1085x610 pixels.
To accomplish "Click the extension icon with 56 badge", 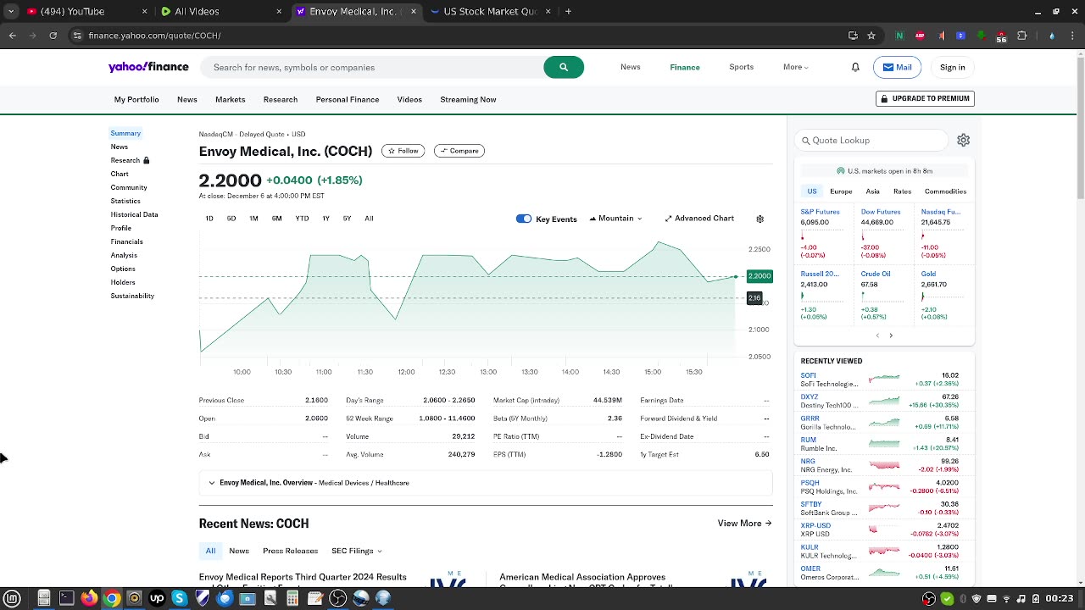I will (x=1001, y=36).
